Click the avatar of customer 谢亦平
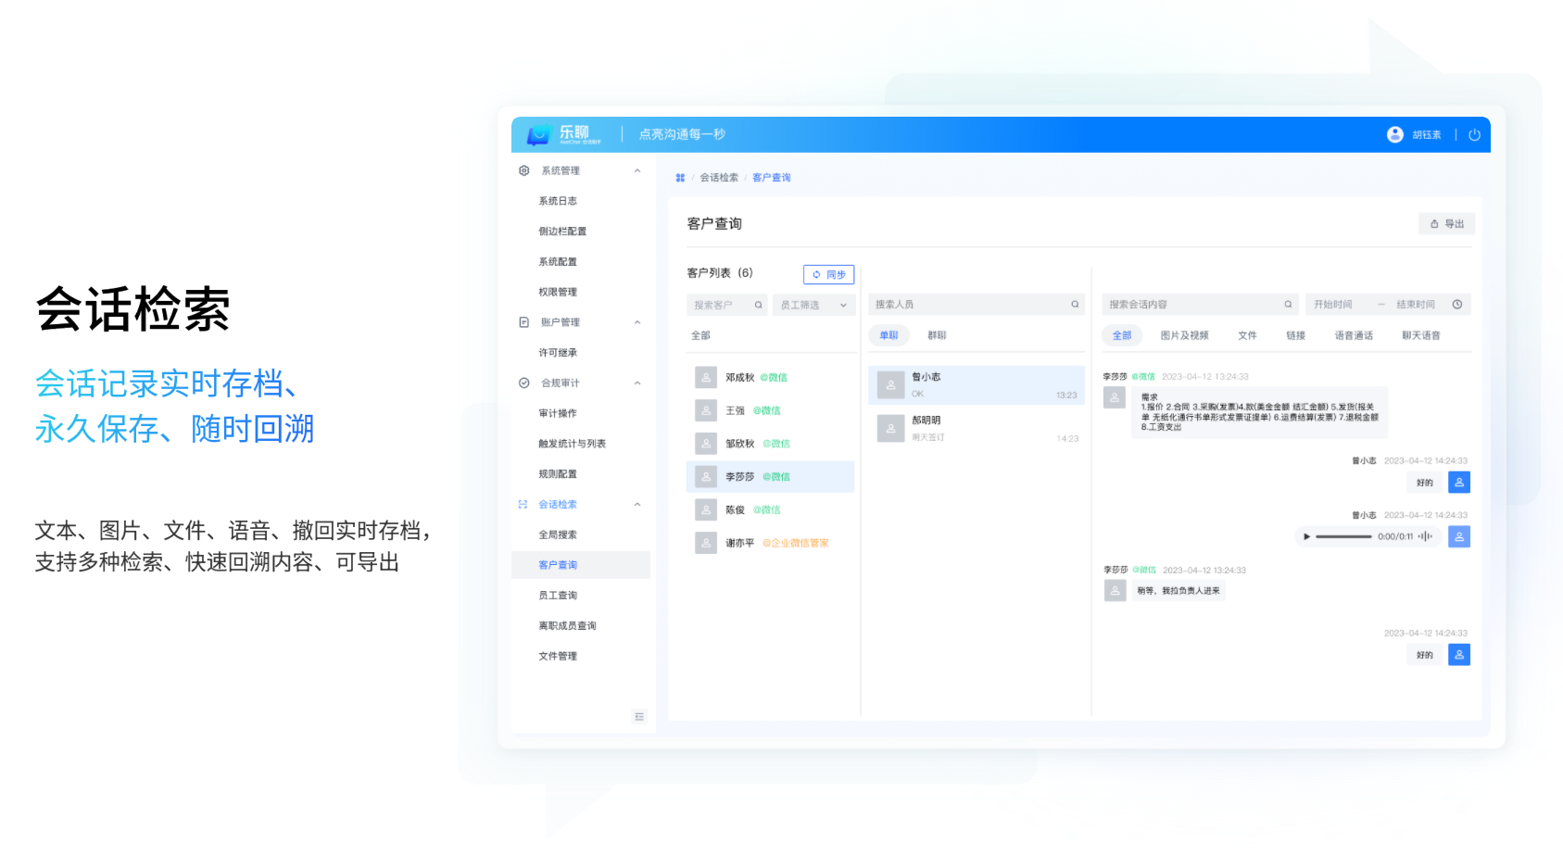The width and height of the screenshot is (1563, 854). point(706,543)
